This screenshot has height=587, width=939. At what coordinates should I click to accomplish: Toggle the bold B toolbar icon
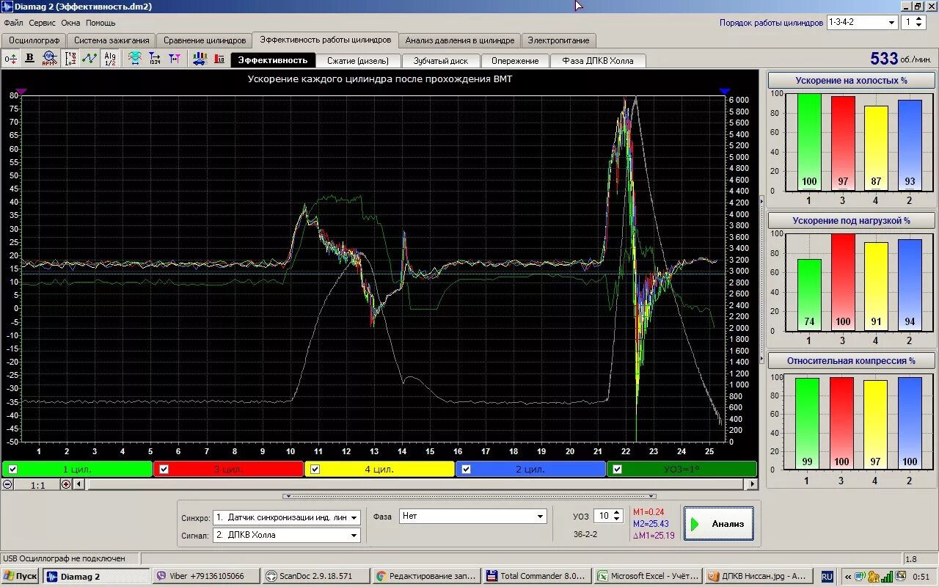click(30, 59)
